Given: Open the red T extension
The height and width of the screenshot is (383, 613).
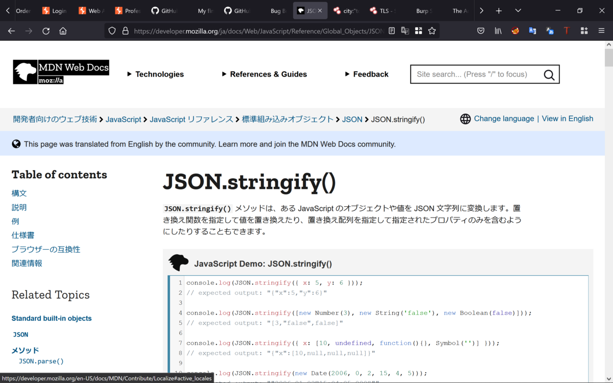Looking at the screenshot, I should click(x=567, y=31).
